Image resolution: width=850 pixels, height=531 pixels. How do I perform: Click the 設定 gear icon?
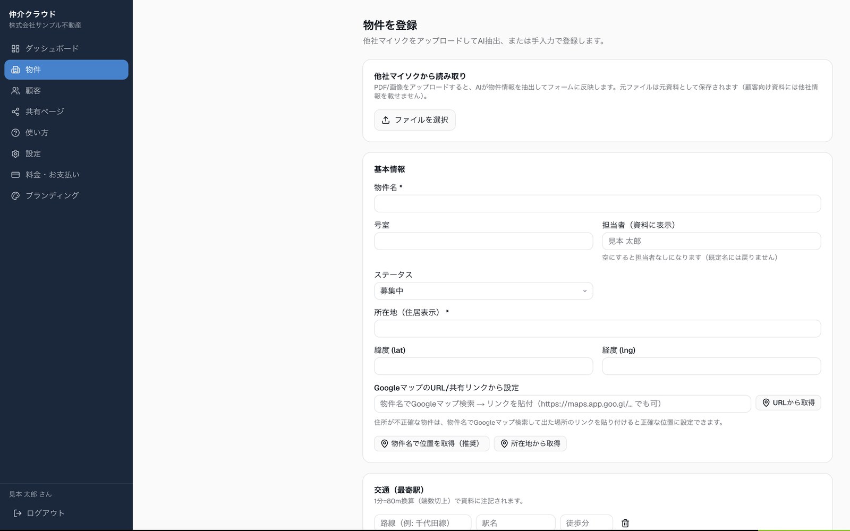point(15,153)
